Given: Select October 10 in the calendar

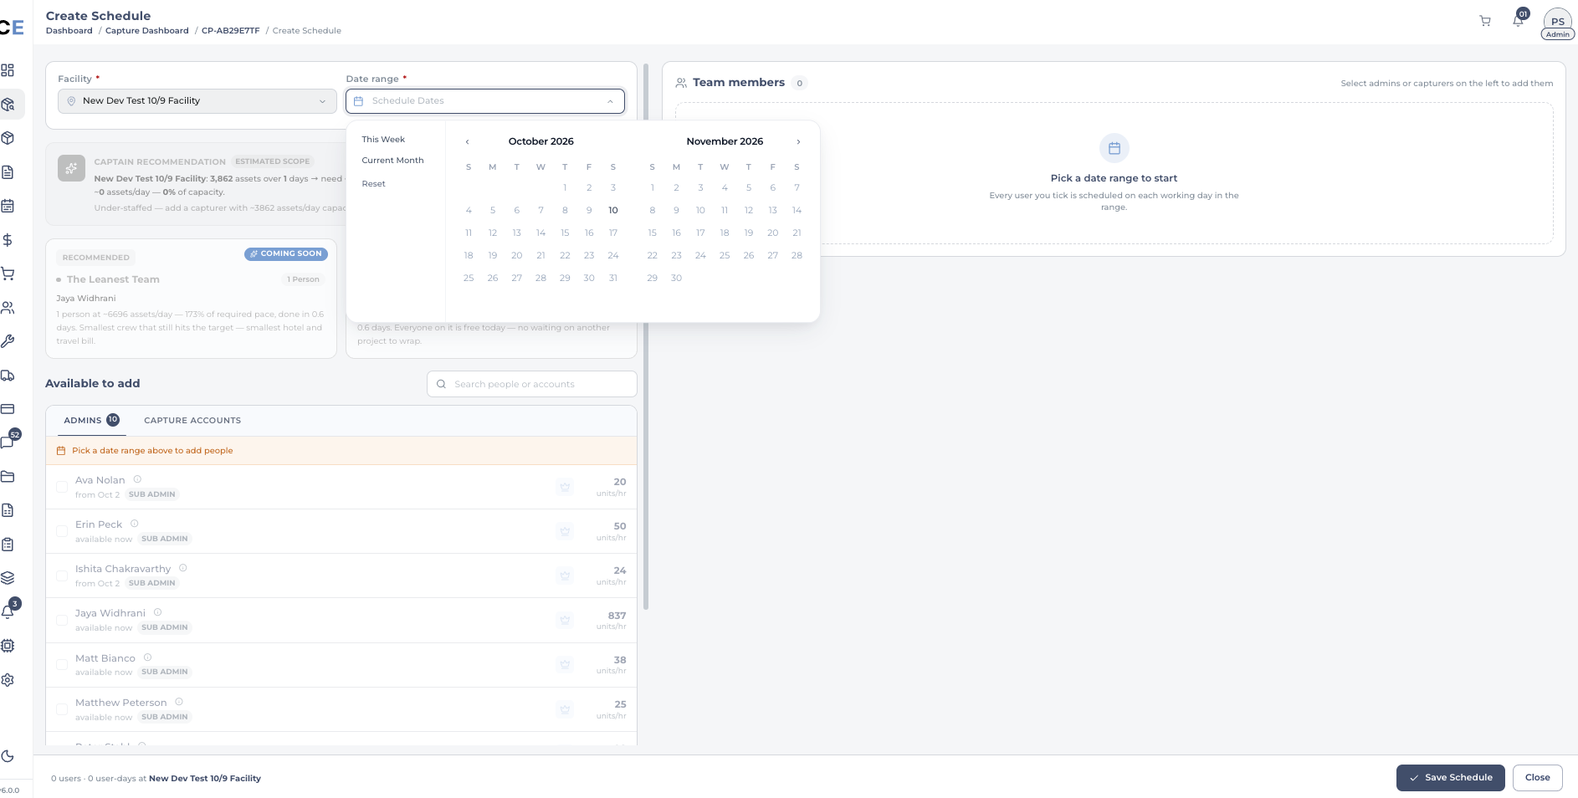Looking at the screenshot, I should coord(613,211).
